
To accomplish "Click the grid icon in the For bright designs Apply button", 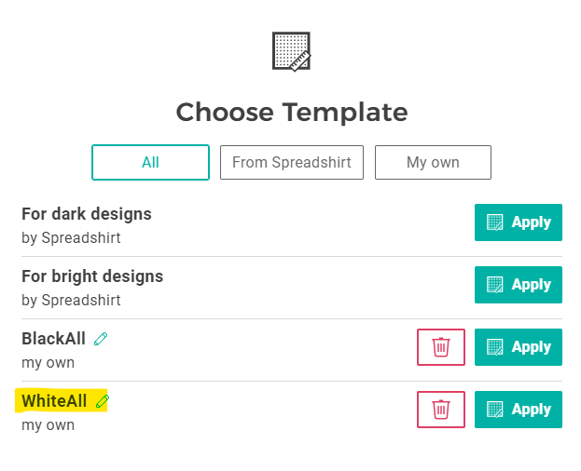I will click(494, 285).
